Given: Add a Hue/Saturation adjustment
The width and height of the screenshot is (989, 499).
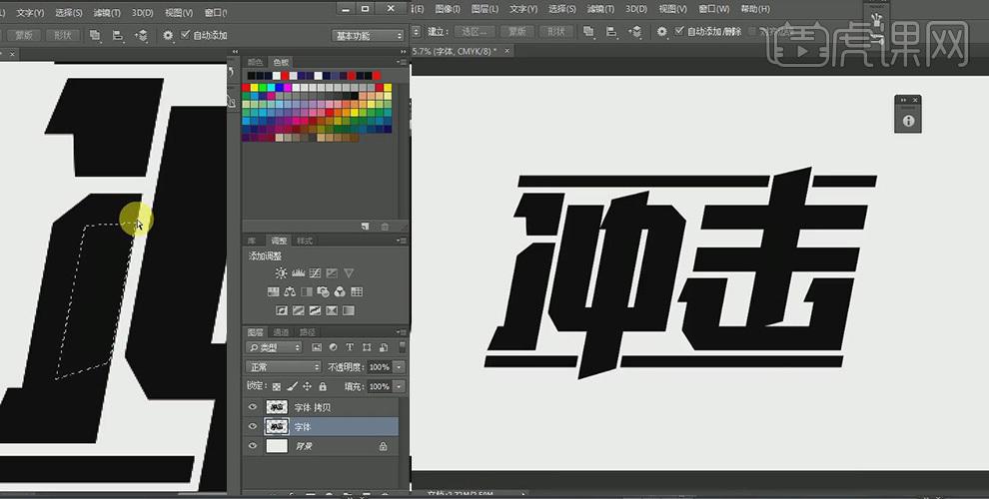Looking at the screenshot, I should [x=273, y=291].
